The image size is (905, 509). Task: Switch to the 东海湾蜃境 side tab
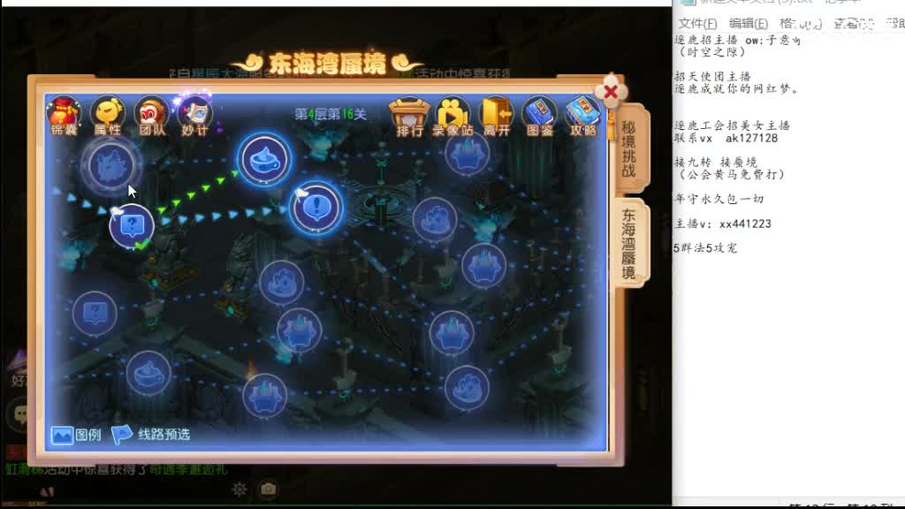[629, 244]
